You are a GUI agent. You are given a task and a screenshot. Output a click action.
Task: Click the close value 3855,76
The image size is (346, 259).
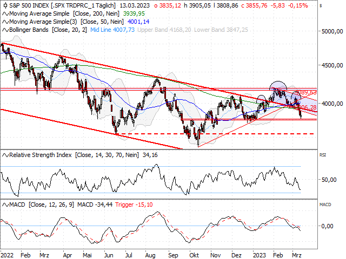pos(256,5)
